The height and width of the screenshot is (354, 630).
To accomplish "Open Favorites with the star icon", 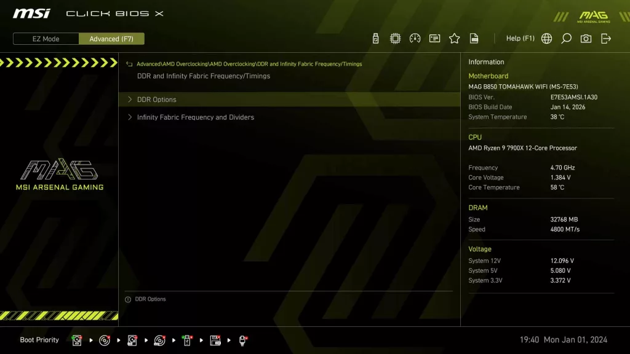I will 454,39.
